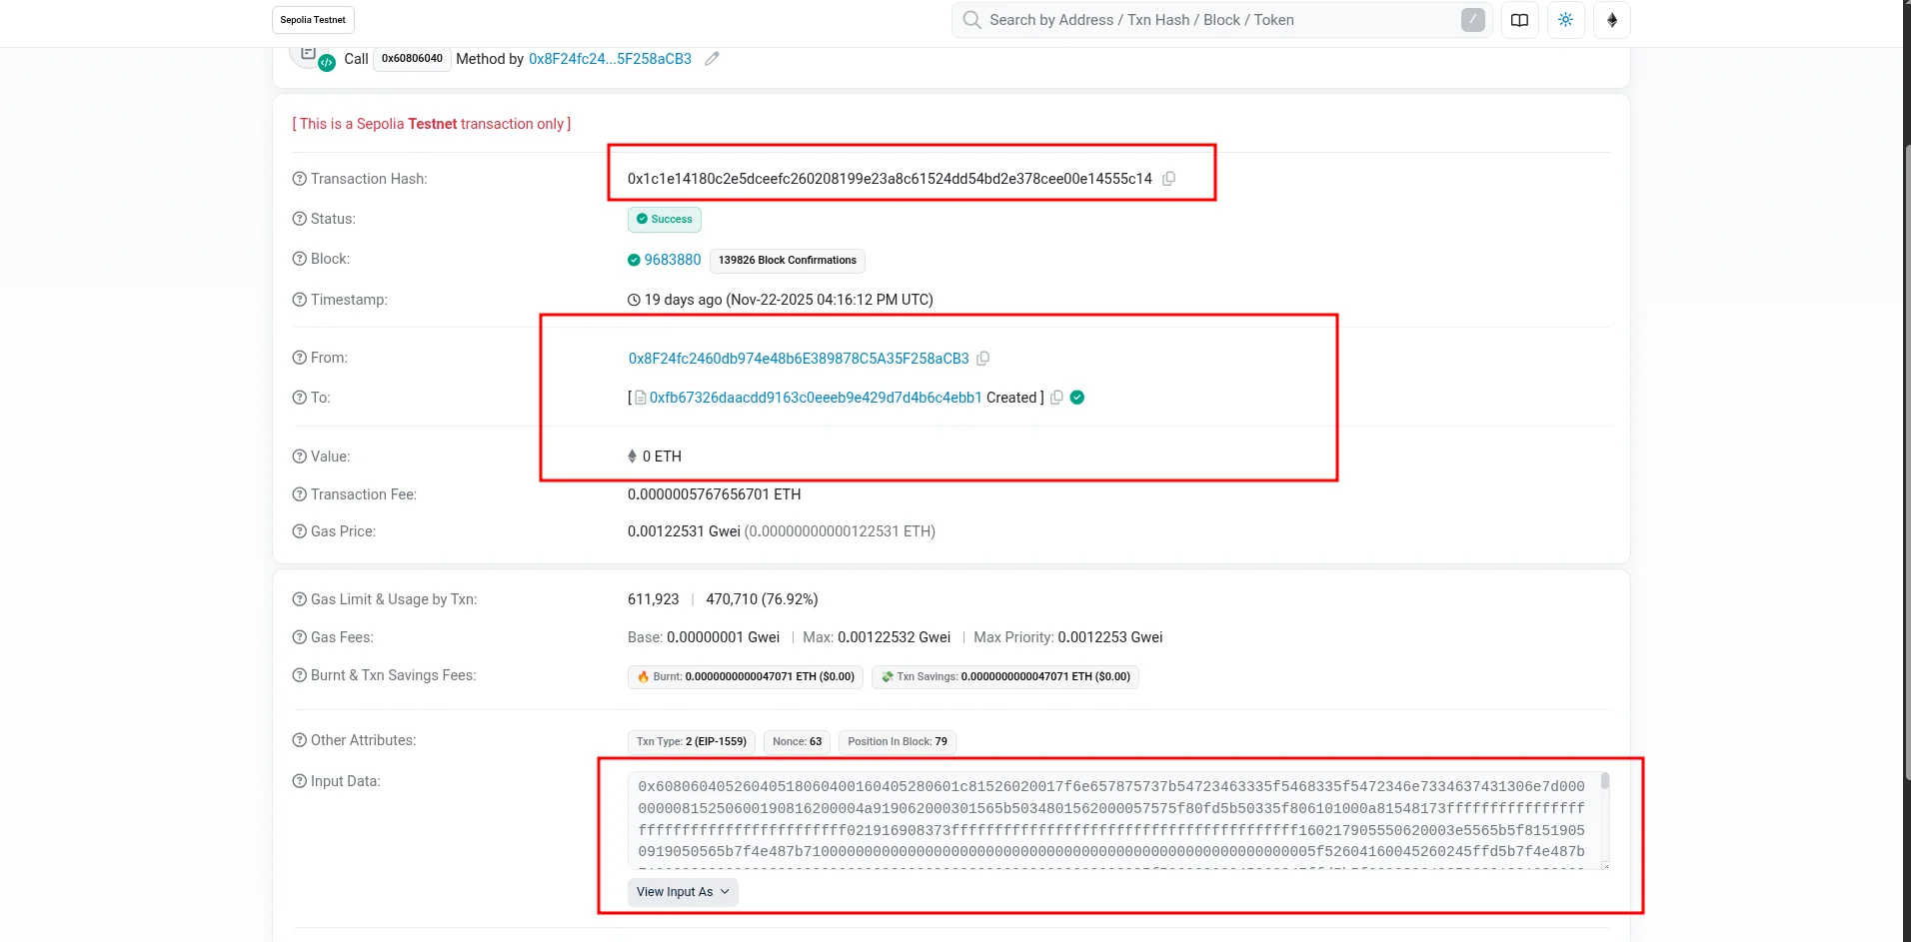This screenshot has width=1911, height=942.
Task: Copy the created contract address
Action: coord(1056,397)
